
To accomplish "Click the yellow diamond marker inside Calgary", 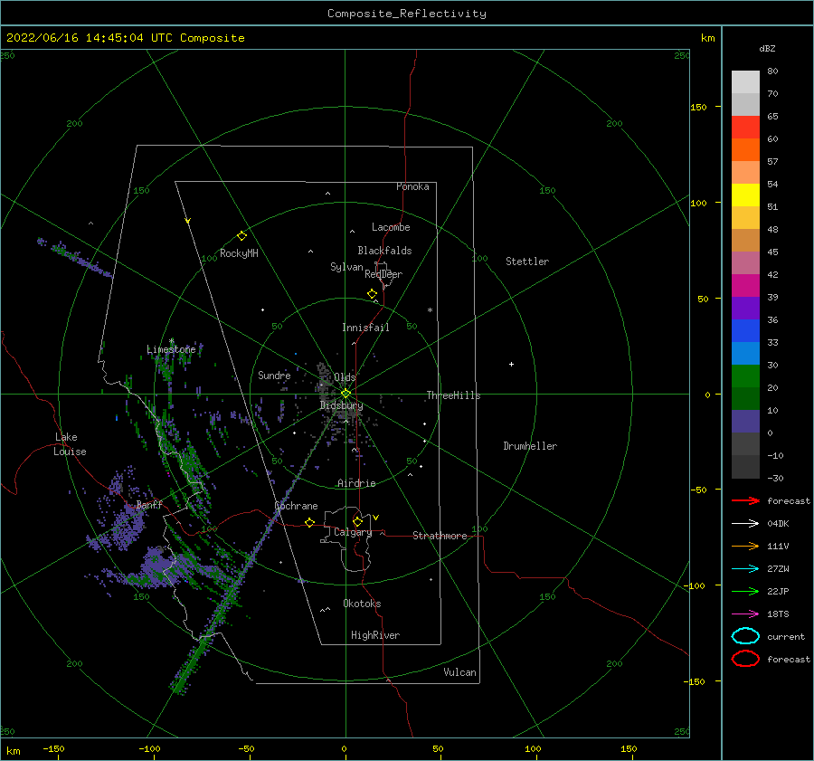I will tap(357, 521).
